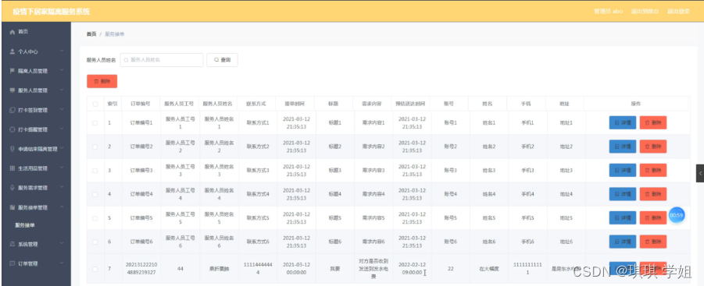Click the 联系方式3 cell
The height and width of the screenshot is (286, 704).
(258, 171)
